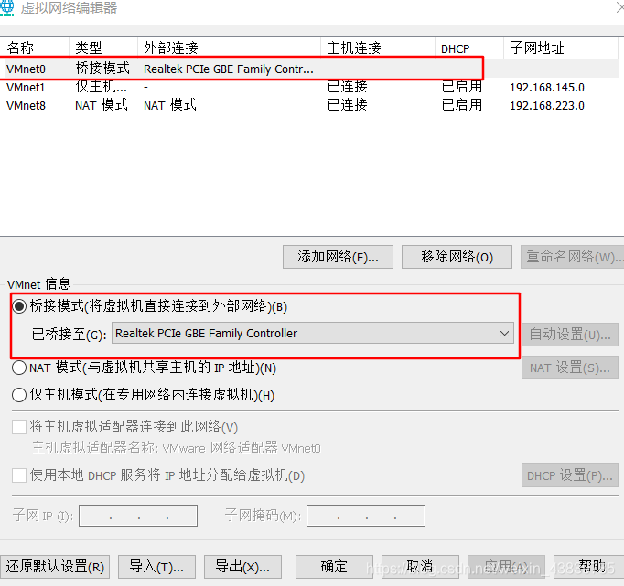The width and height of the screenshot is (624, 586).
Task: Click 还原默认设置(R) button
Action: [x=55, y=567]
